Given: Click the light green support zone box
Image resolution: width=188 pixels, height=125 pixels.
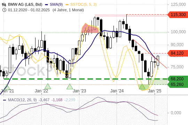Looking at the screenshot, I should point(158,82).
